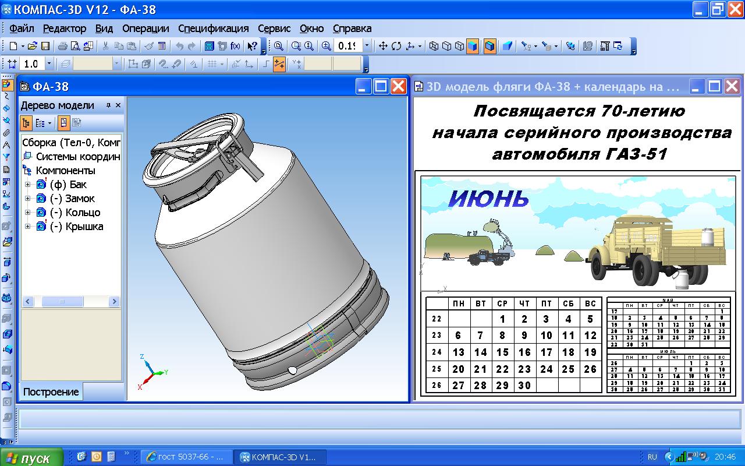Image resolution: width=745 pixels, height=466 pixels.
Task: Expand the (ф) Бак component
Action: (27, 185)
